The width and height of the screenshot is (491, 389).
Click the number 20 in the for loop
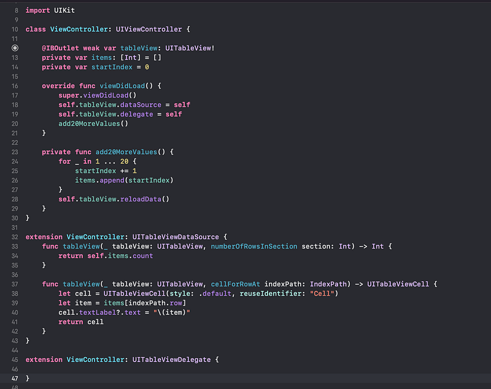[x=125, y=161]
